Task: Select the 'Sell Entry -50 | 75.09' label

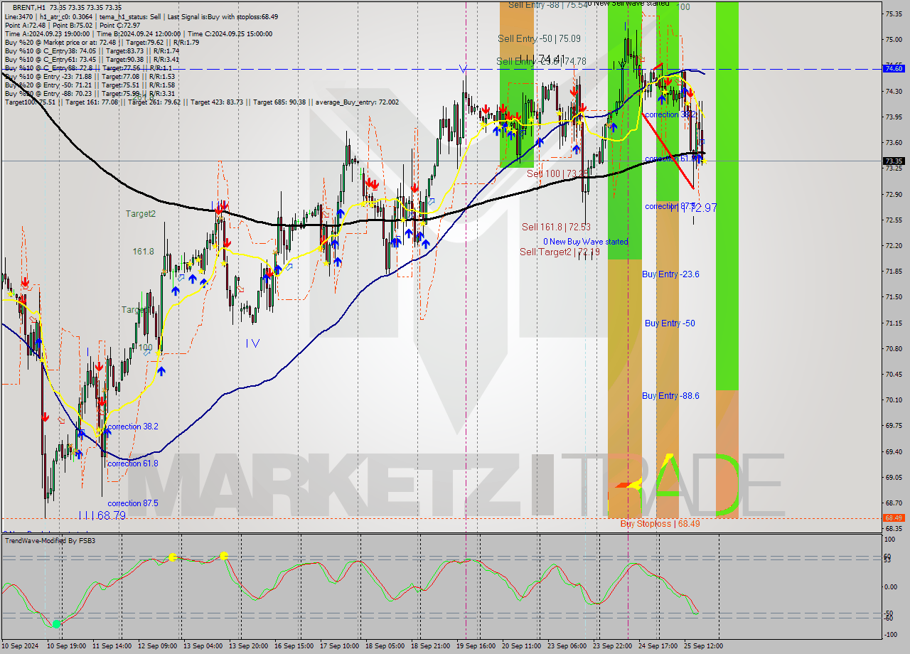Action: tap(539, 39)
